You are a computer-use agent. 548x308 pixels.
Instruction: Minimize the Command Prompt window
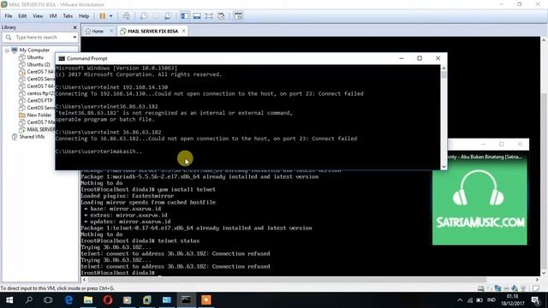402,58
